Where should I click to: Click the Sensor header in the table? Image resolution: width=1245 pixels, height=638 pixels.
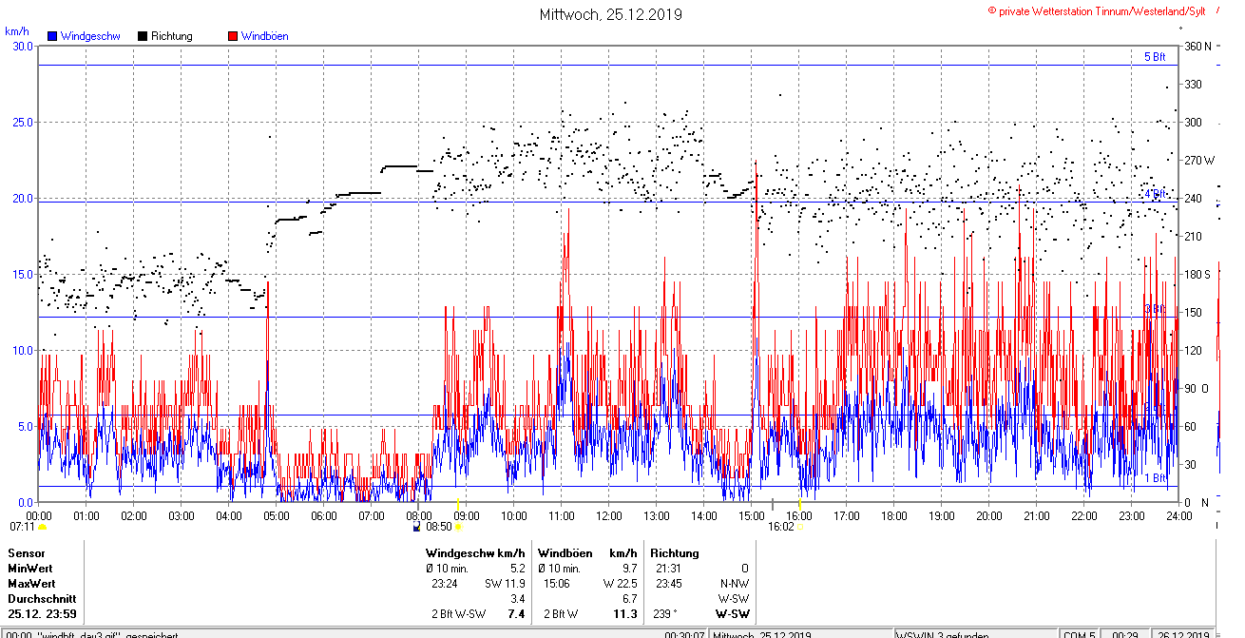27,553
